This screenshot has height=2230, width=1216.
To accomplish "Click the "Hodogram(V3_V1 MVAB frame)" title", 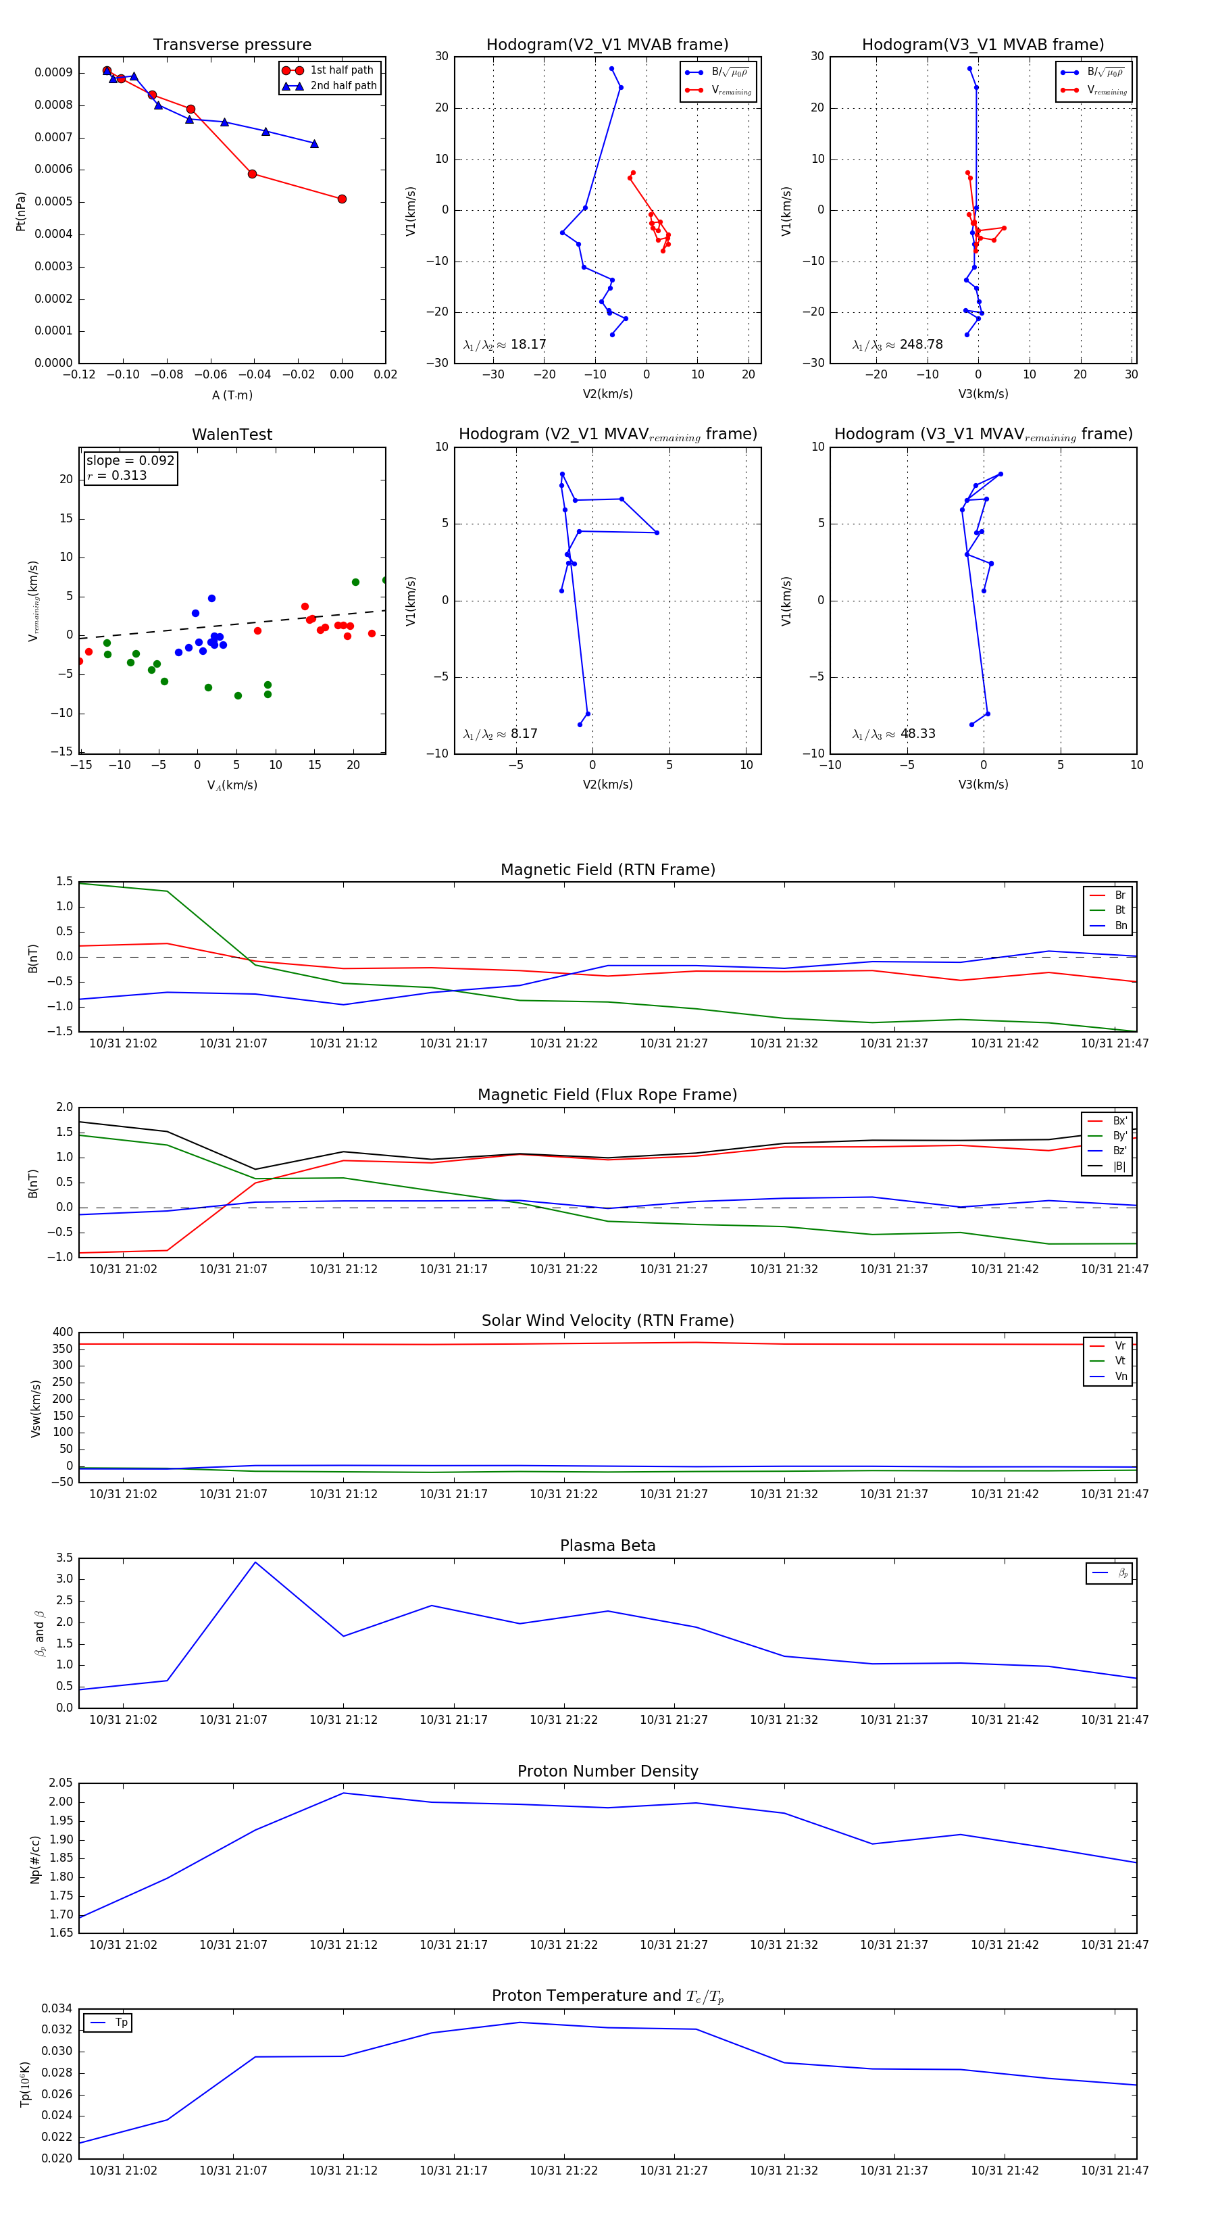I will [x=983, y=45].
